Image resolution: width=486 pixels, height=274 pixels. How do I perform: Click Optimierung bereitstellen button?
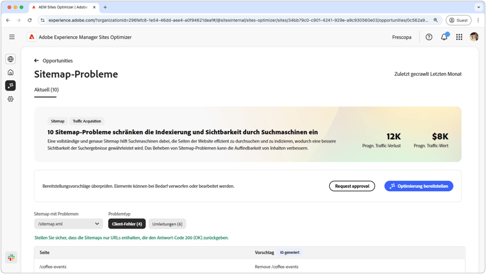click(419, 186)
